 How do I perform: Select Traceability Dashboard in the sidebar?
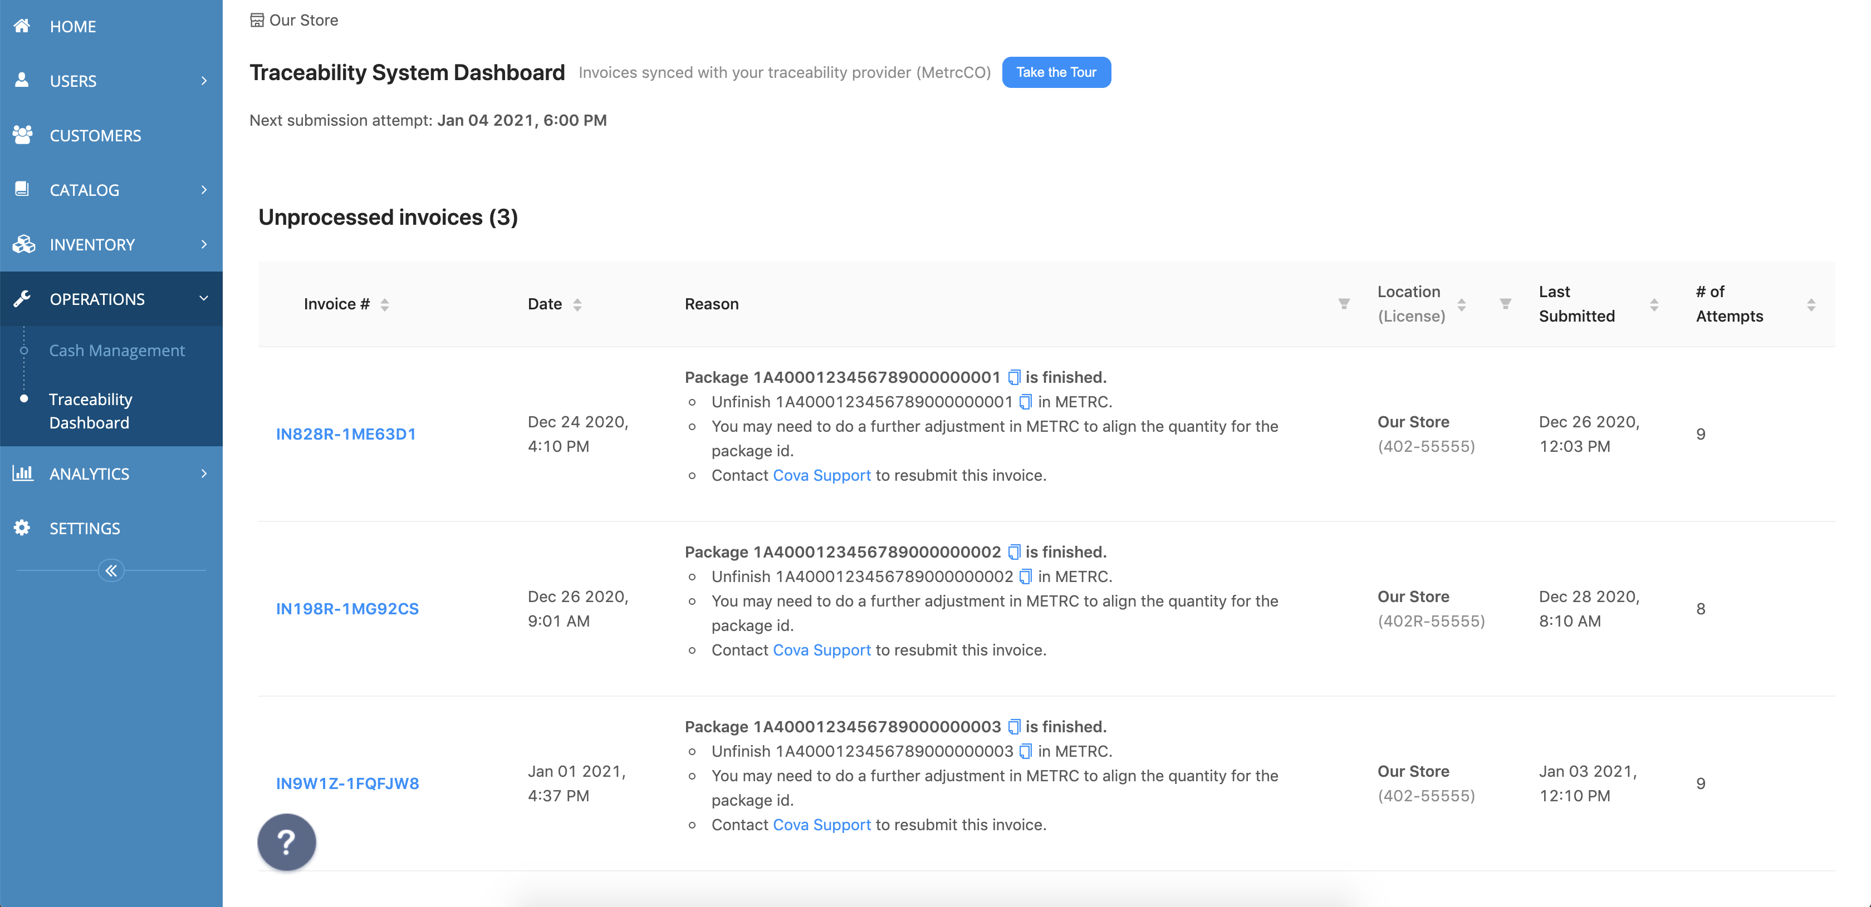coord(90,411)
